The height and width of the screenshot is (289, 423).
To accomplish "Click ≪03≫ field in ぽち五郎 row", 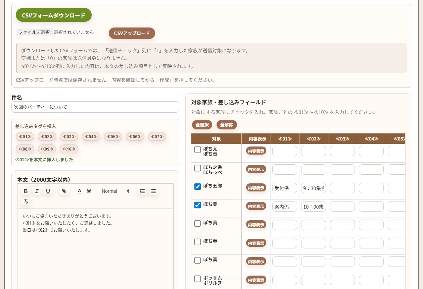I will (x=342, y=188).
